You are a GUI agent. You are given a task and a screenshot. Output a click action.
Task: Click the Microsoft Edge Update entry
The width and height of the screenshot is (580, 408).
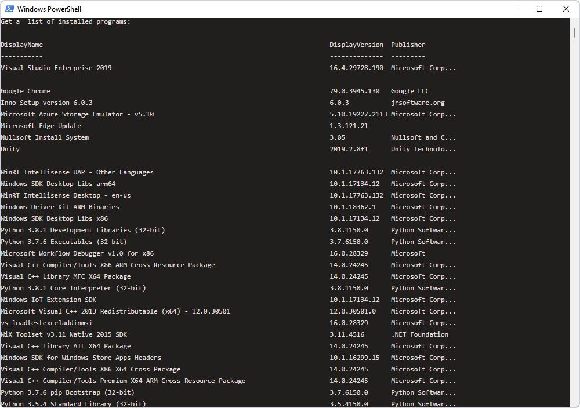click(41, 126)
